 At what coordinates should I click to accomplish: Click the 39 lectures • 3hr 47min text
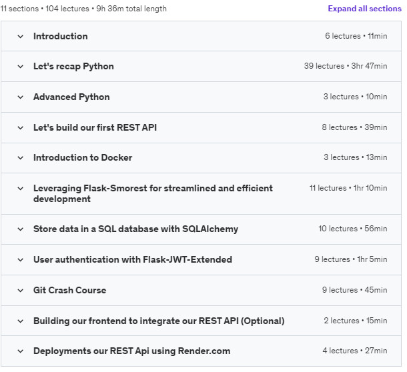coord(346,66)
